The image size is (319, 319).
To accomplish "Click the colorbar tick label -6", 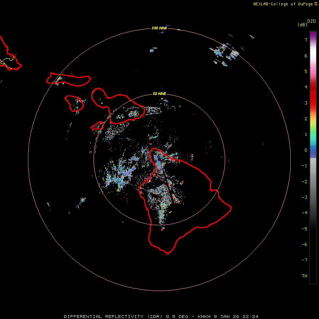I will pos(304,245).
